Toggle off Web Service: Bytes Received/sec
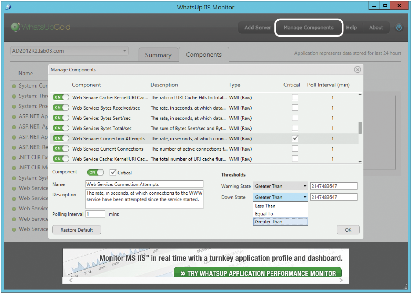Viewport: 412px width, 294px height. click(x=61, y=108)
